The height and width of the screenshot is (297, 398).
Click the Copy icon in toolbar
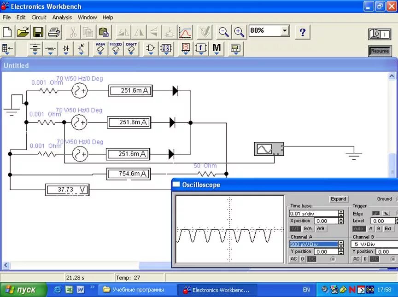coord(88,32)
